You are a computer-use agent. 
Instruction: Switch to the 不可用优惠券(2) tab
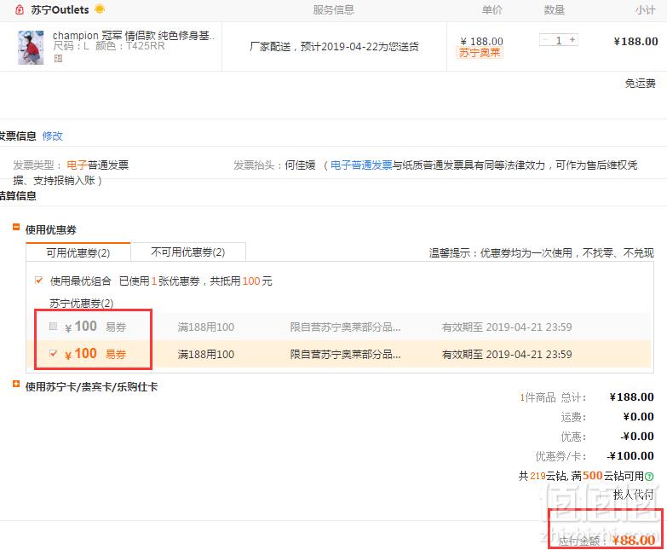(x=188, y=252)
